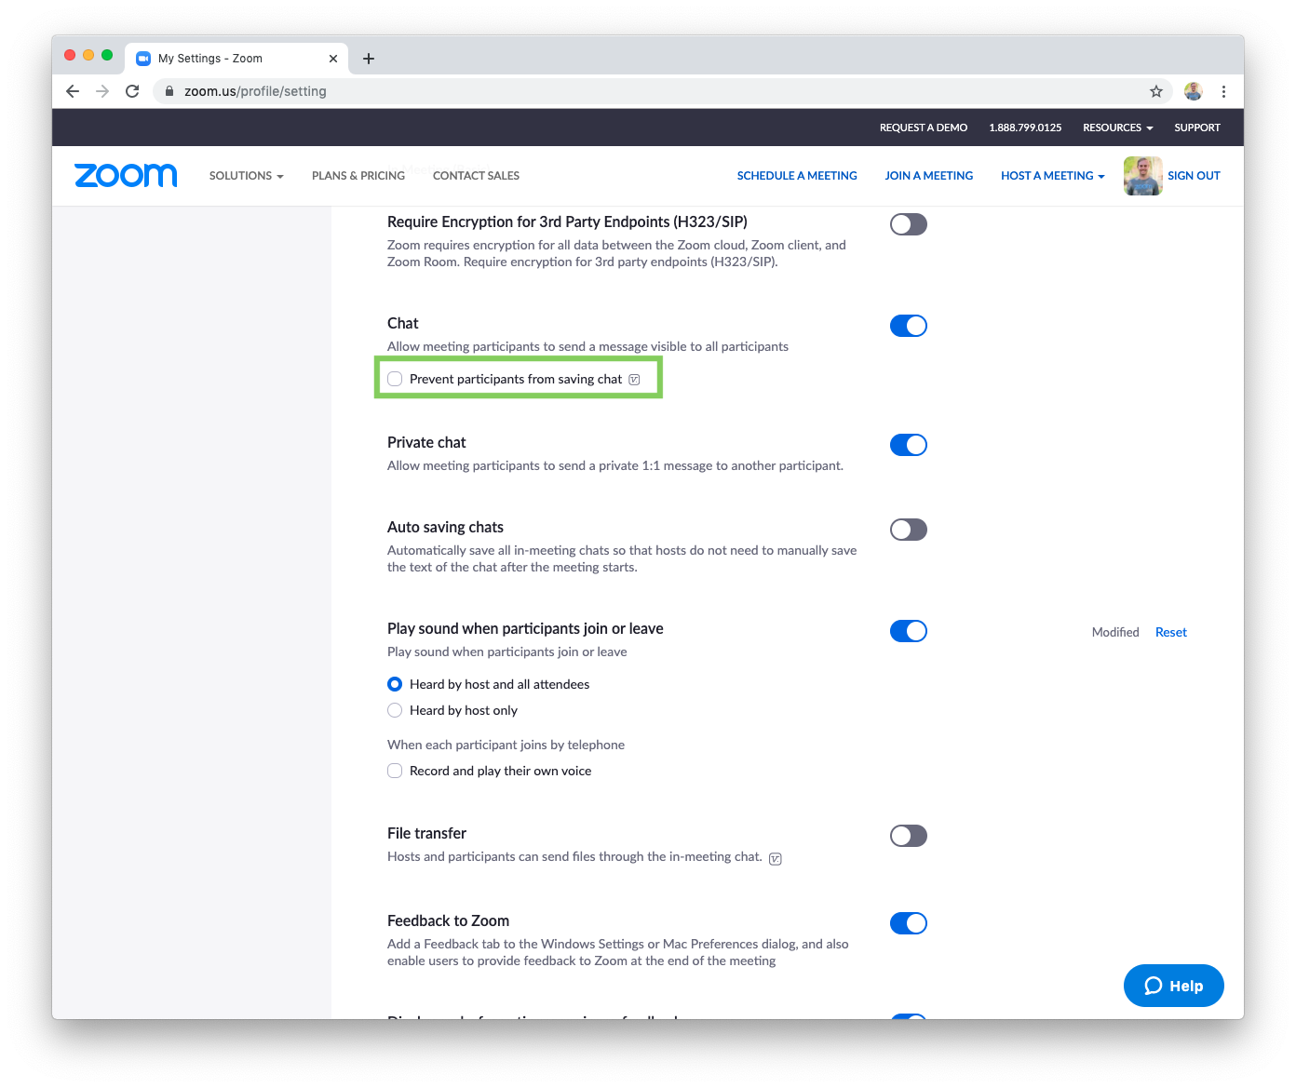Check Record and play their own voice
This screenshot has height=1088, width=1296.
[395, 771]
